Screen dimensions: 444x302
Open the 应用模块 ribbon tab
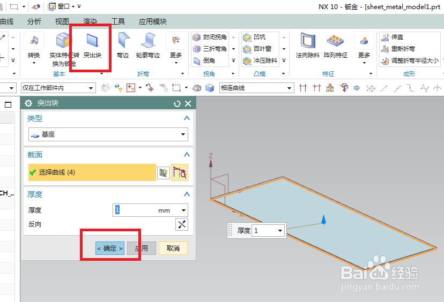[x=153, y=21]
